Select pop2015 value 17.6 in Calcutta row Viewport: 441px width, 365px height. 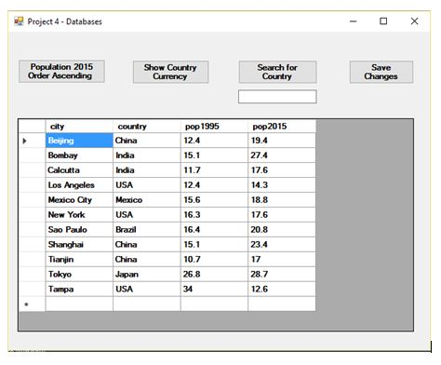[x=282, y=170]
